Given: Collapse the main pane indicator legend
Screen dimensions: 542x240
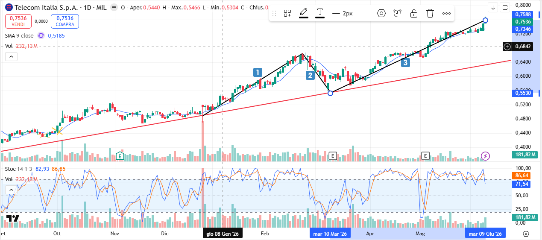Looking at the screenshot, I should coord(11,56).
